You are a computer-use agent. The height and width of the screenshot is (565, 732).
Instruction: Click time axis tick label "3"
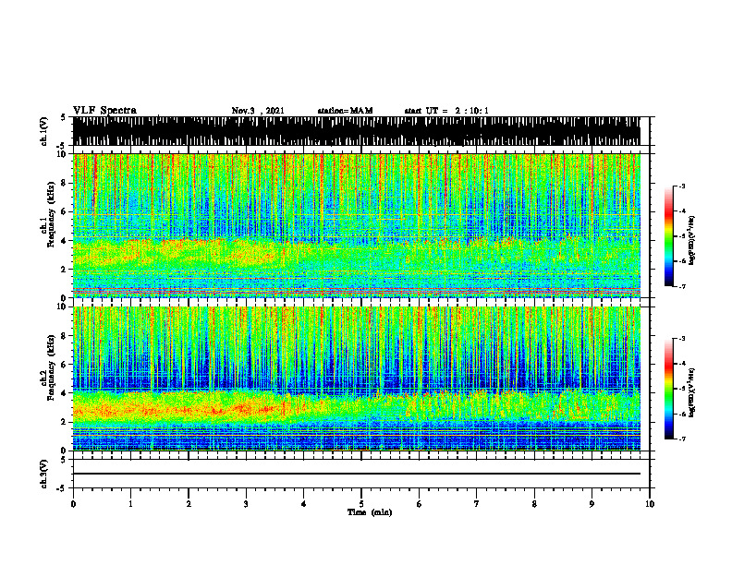click(x=246, y=504)
